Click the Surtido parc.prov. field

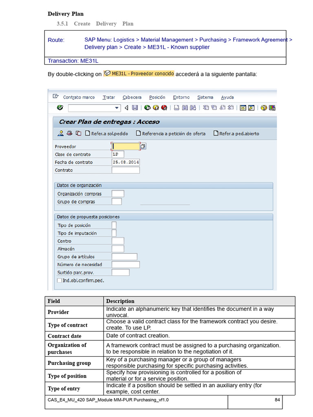point(121,272)
